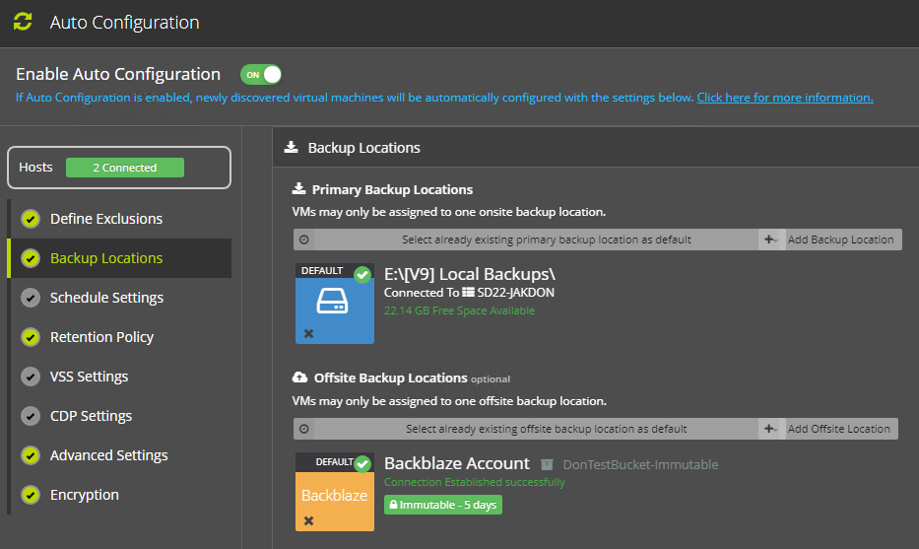Click the green check on local backup tile
The image size is (919, 549).
[362, 274]
